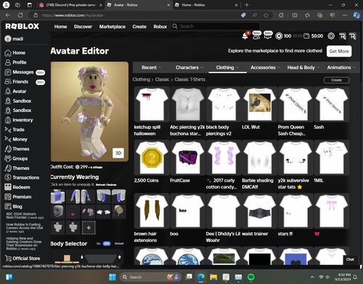Viewport: 363px width, 284px height.
Task: Click the Robux balance coin icon
Action: (x=279, y=36)
